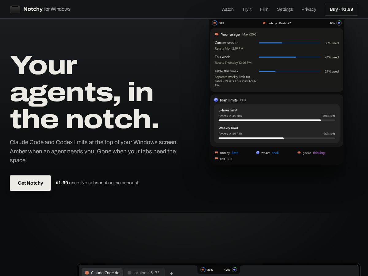Screen dimensions: 368x276
Task: Click the 'Your usage' heading
Action: point(230,34)
